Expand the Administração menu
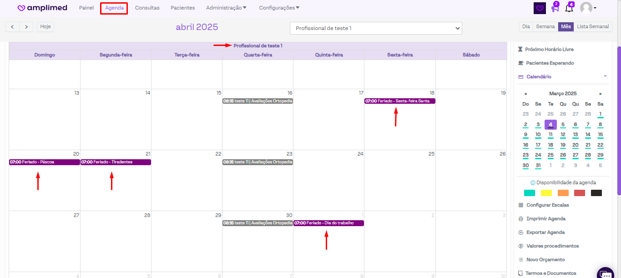The image size is (621, 278). [226, 8]
